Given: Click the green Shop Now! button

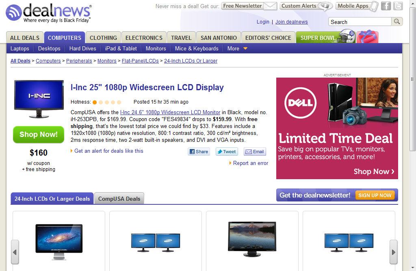Looking at the screenshot, I should click(38, 135).
